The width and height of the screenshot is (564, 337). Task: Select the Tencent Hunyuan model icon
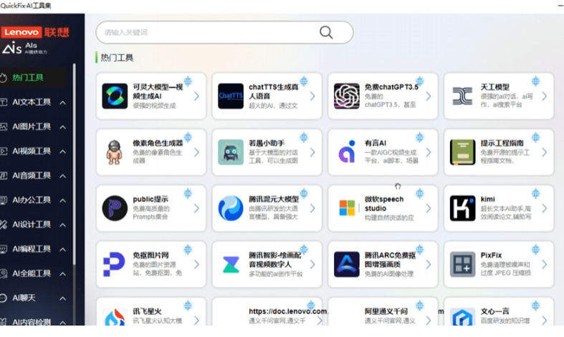231,208
